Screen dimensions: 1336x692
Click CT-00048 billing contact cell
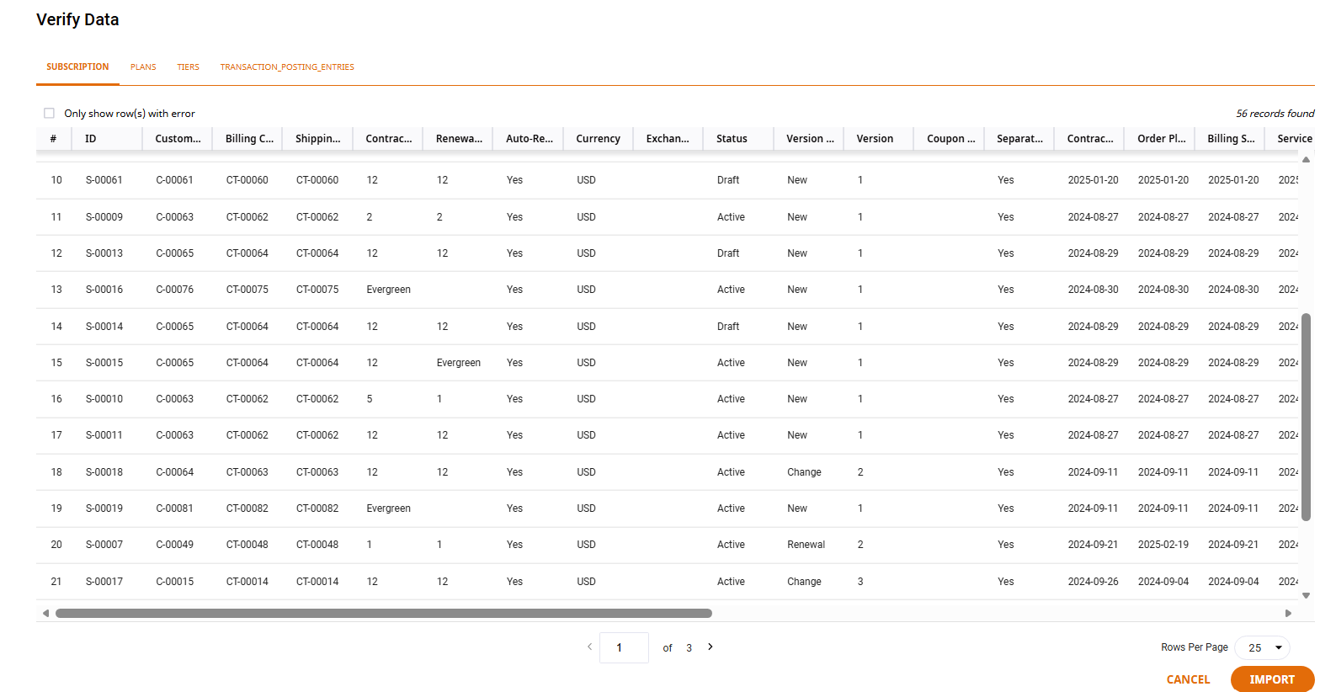[x=248, y=545]
